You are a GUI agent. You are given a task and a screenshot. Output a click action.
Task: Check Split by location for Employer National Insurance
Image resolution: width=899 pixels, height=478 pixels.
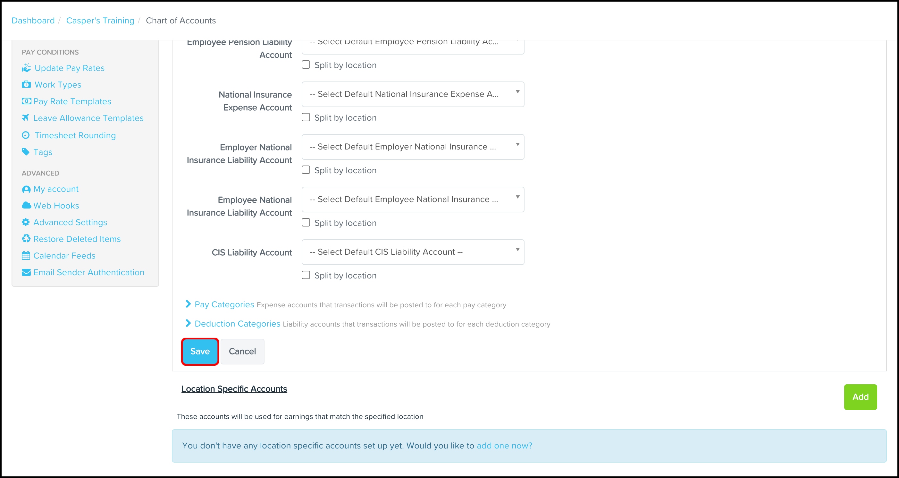[x=306, y=170]
